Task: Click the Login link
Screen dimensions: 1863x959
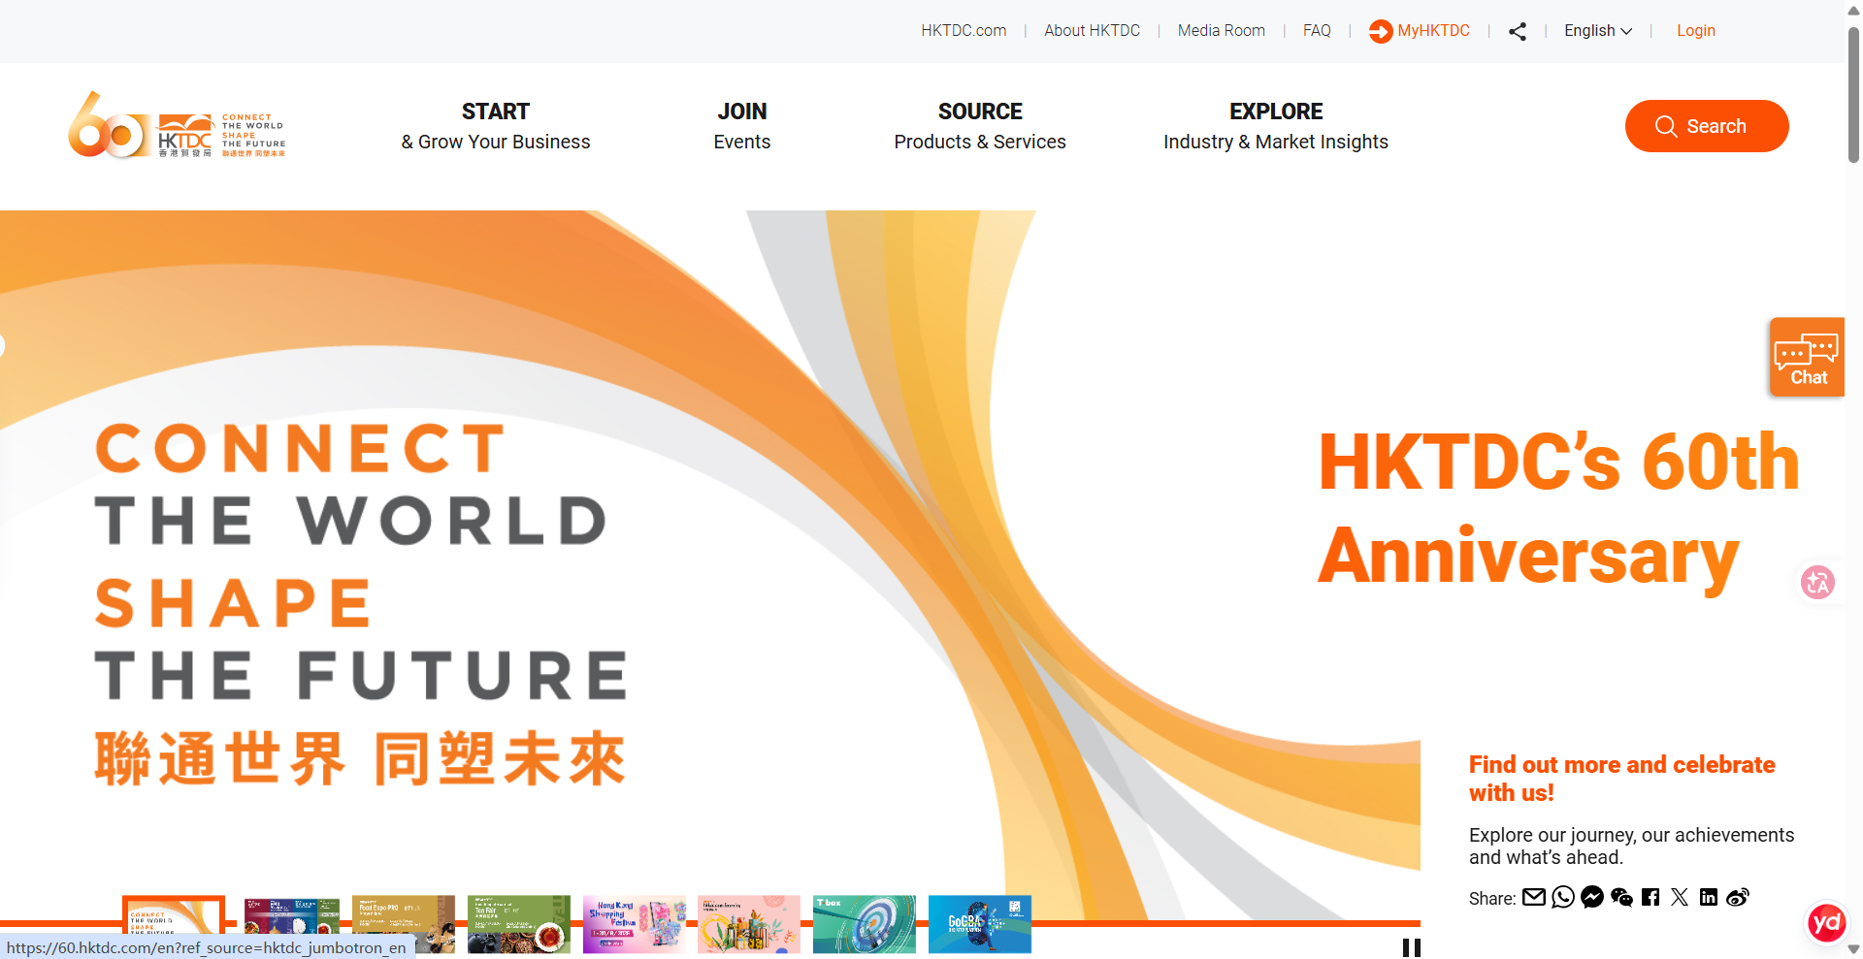Action: [x=1696, y=31]
